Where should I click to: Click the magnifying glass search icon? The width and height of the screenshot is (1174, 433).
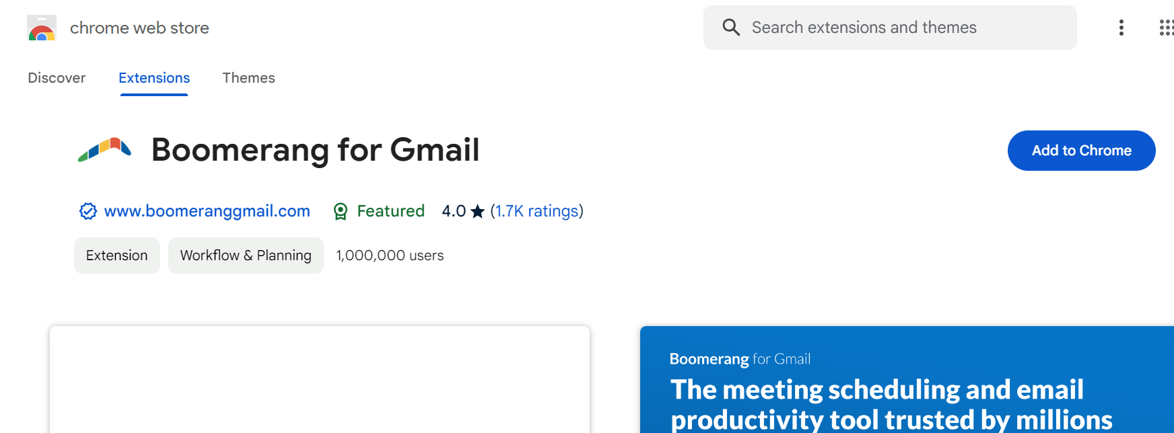[731, 28]
